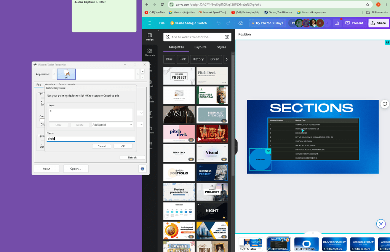390x252 pixels.
Task: Open slide 3 Section thumbnail
Action: tap(307, 244)
